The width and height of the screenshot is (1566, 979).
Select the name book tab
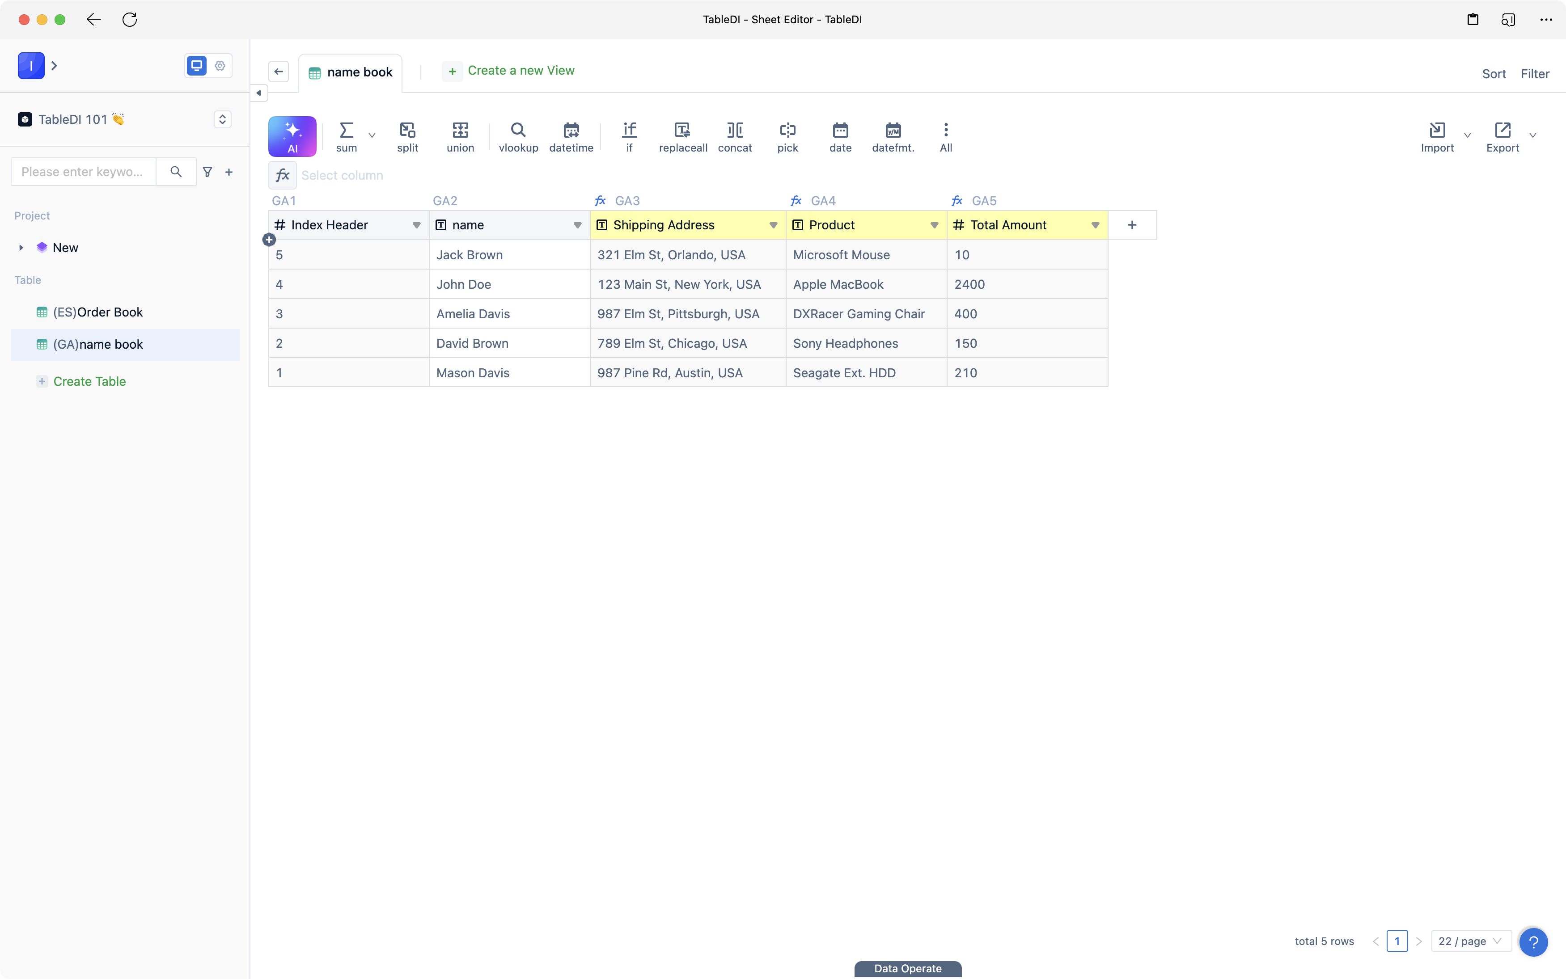point(351,72)
